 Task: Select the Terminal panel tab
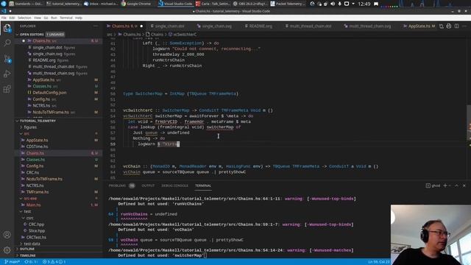pyautogui.click(x=203, y=185)
